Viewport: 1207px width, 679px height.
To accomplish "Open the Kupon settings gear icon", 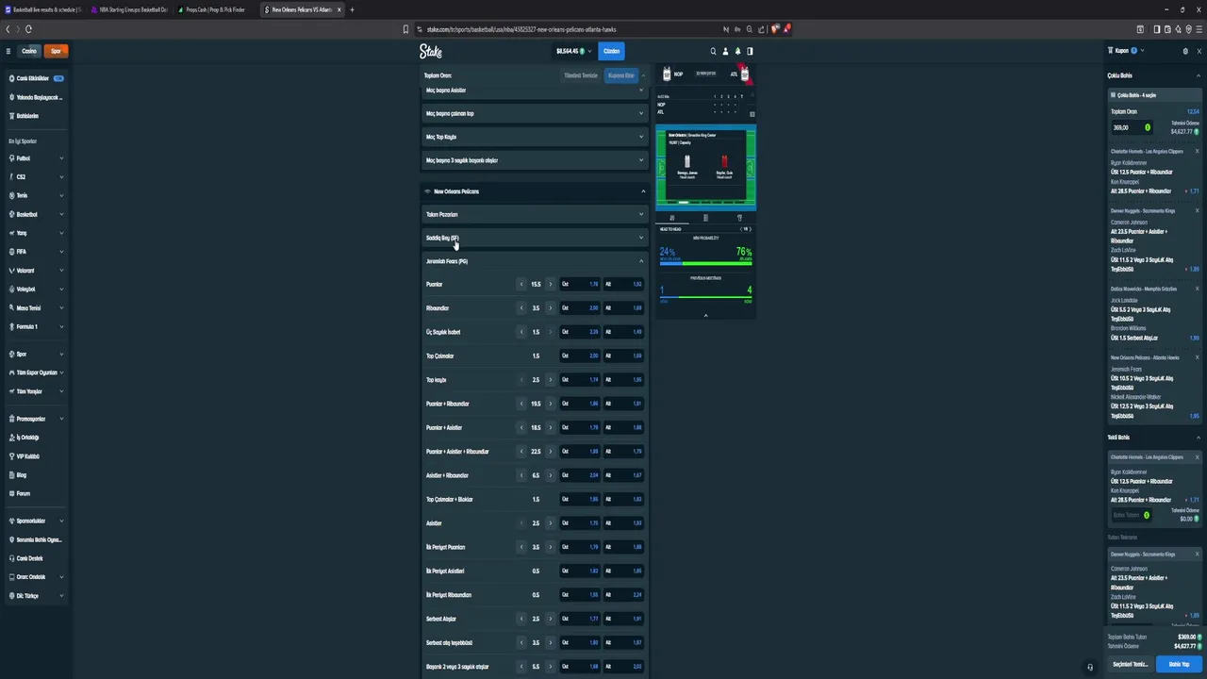I will coord(1185,51).
